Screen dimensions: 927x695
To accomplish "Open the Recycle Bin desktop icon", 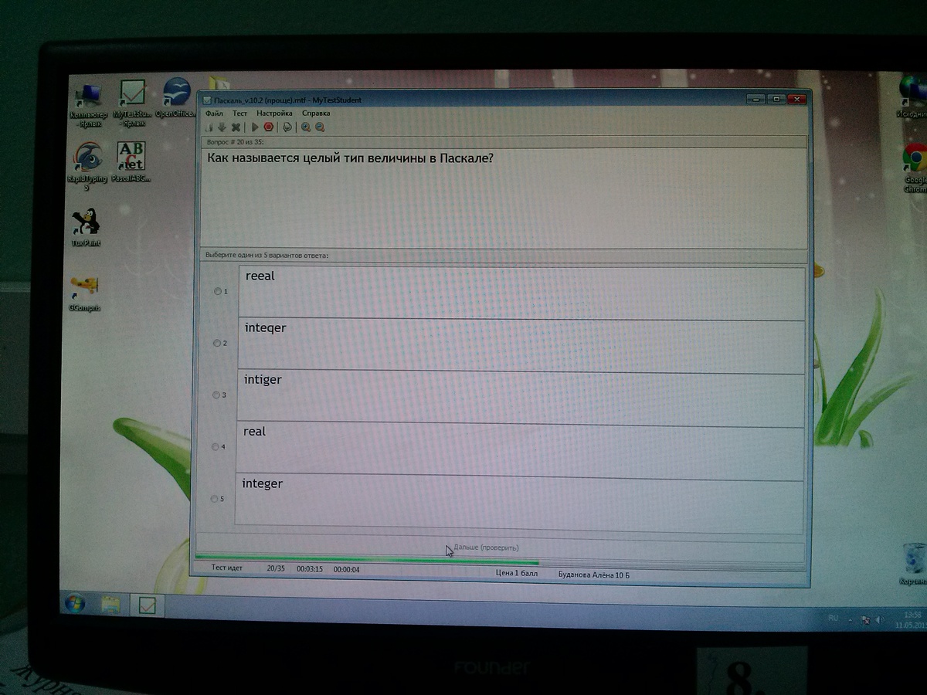I will [912, 564].
